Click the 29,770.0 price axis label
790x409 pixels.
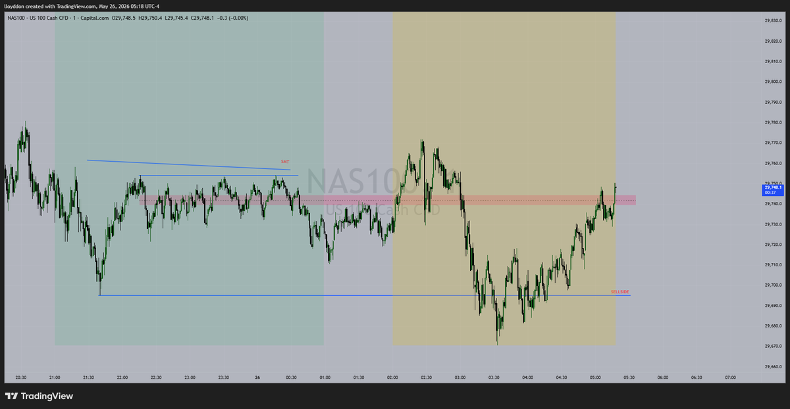[x=772, y=143]
